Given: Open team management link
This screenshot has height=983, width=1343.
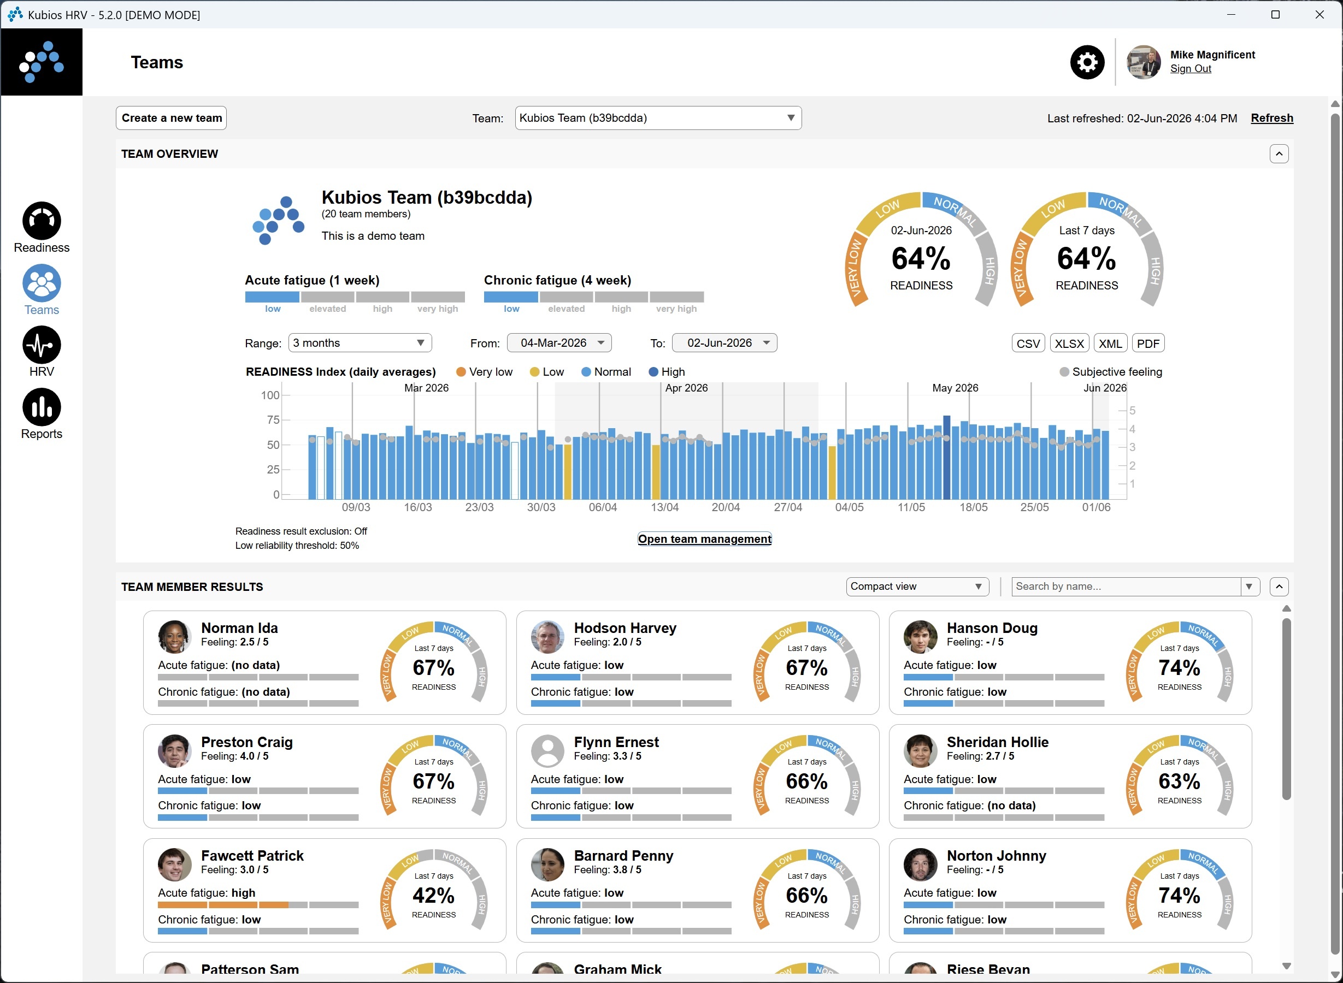Looking at the screenshot, I should [x=704, y=538].
